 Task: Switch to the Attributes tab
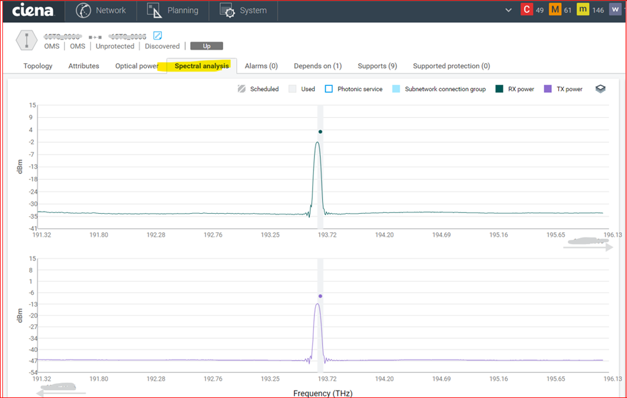coord(83,66)
